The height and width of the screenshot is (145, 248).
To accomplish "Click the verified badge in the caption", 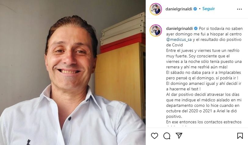I will click(x=196, y=28).
